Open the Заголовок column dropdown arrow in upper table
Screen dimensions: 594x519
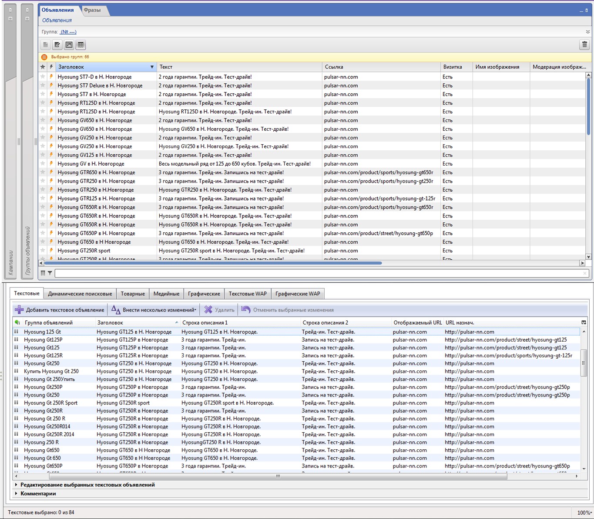click(152, 67)
